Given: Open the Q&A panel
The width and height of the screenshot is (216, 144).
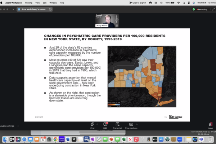Looking at the screenshot, I should click(x=105, y=125).
